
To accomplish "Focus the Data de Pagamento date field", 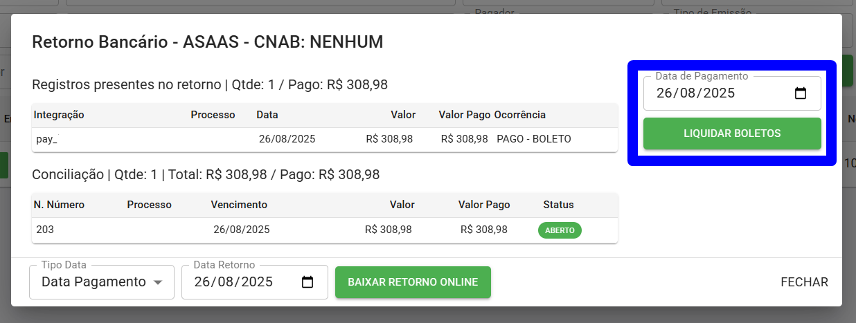I will [x=732, y=93].
